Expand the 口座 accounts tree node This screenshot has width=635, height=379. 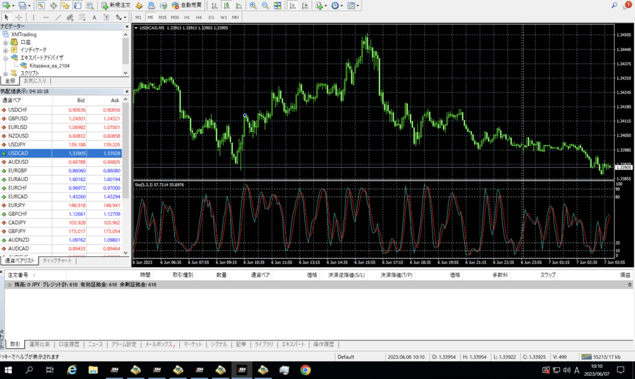coord(6,42)
